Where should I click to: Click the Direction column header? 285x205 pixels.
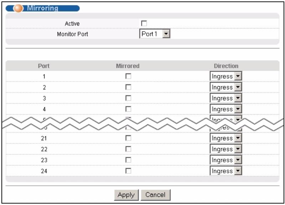click(226, 66)
